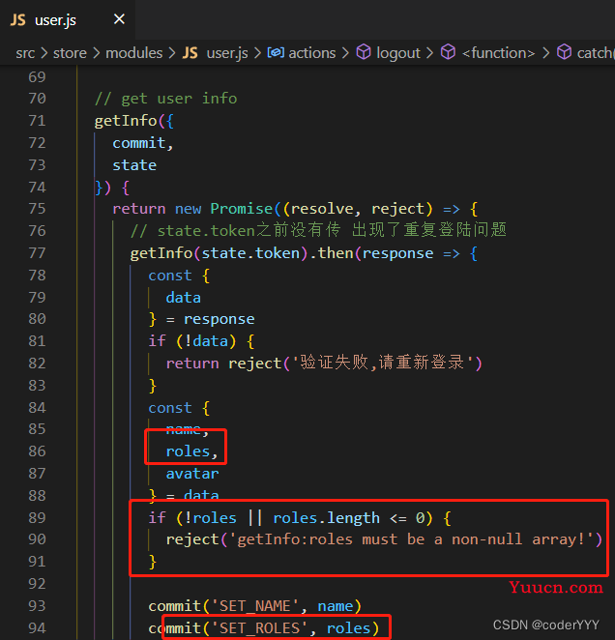This screenshot has height=640, width=615.
Task: Click 'SET_NAME' string on line 93
Action: coord(255,606)
